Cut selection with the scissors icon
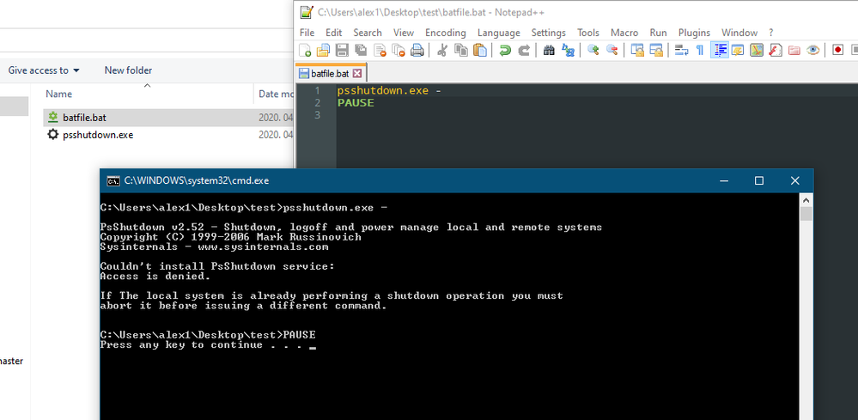 pos(442,51)
